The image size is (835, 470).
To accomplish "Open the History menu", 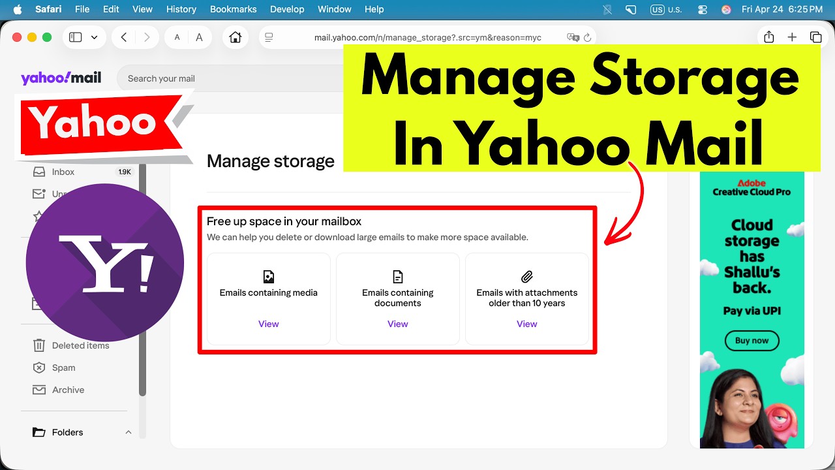I will 181,9.
